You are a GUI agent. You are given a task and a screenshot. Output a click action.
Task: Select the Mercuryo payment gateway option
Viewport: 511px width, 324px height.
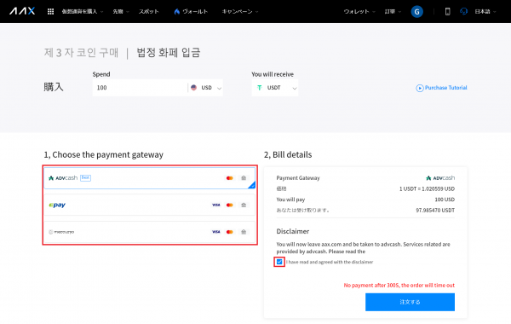[150, 232]
